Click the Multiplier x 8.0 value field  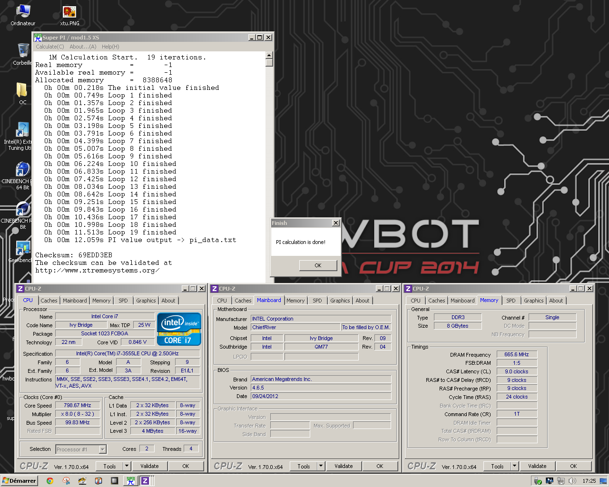click(78, 414)
